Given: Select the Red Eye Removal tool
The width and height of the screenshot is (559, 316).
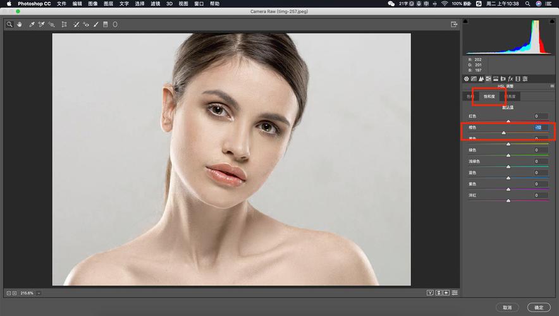Looking at the screenshot, I should click(x=86, y=24).
